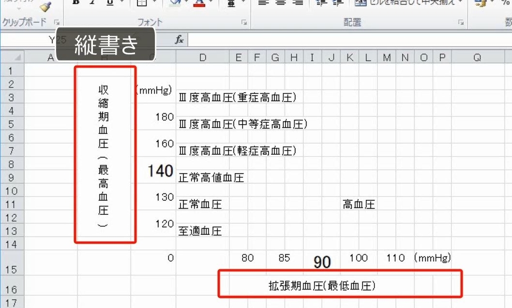Center text horizontally in the 配置 group

(x=280, y=3)
